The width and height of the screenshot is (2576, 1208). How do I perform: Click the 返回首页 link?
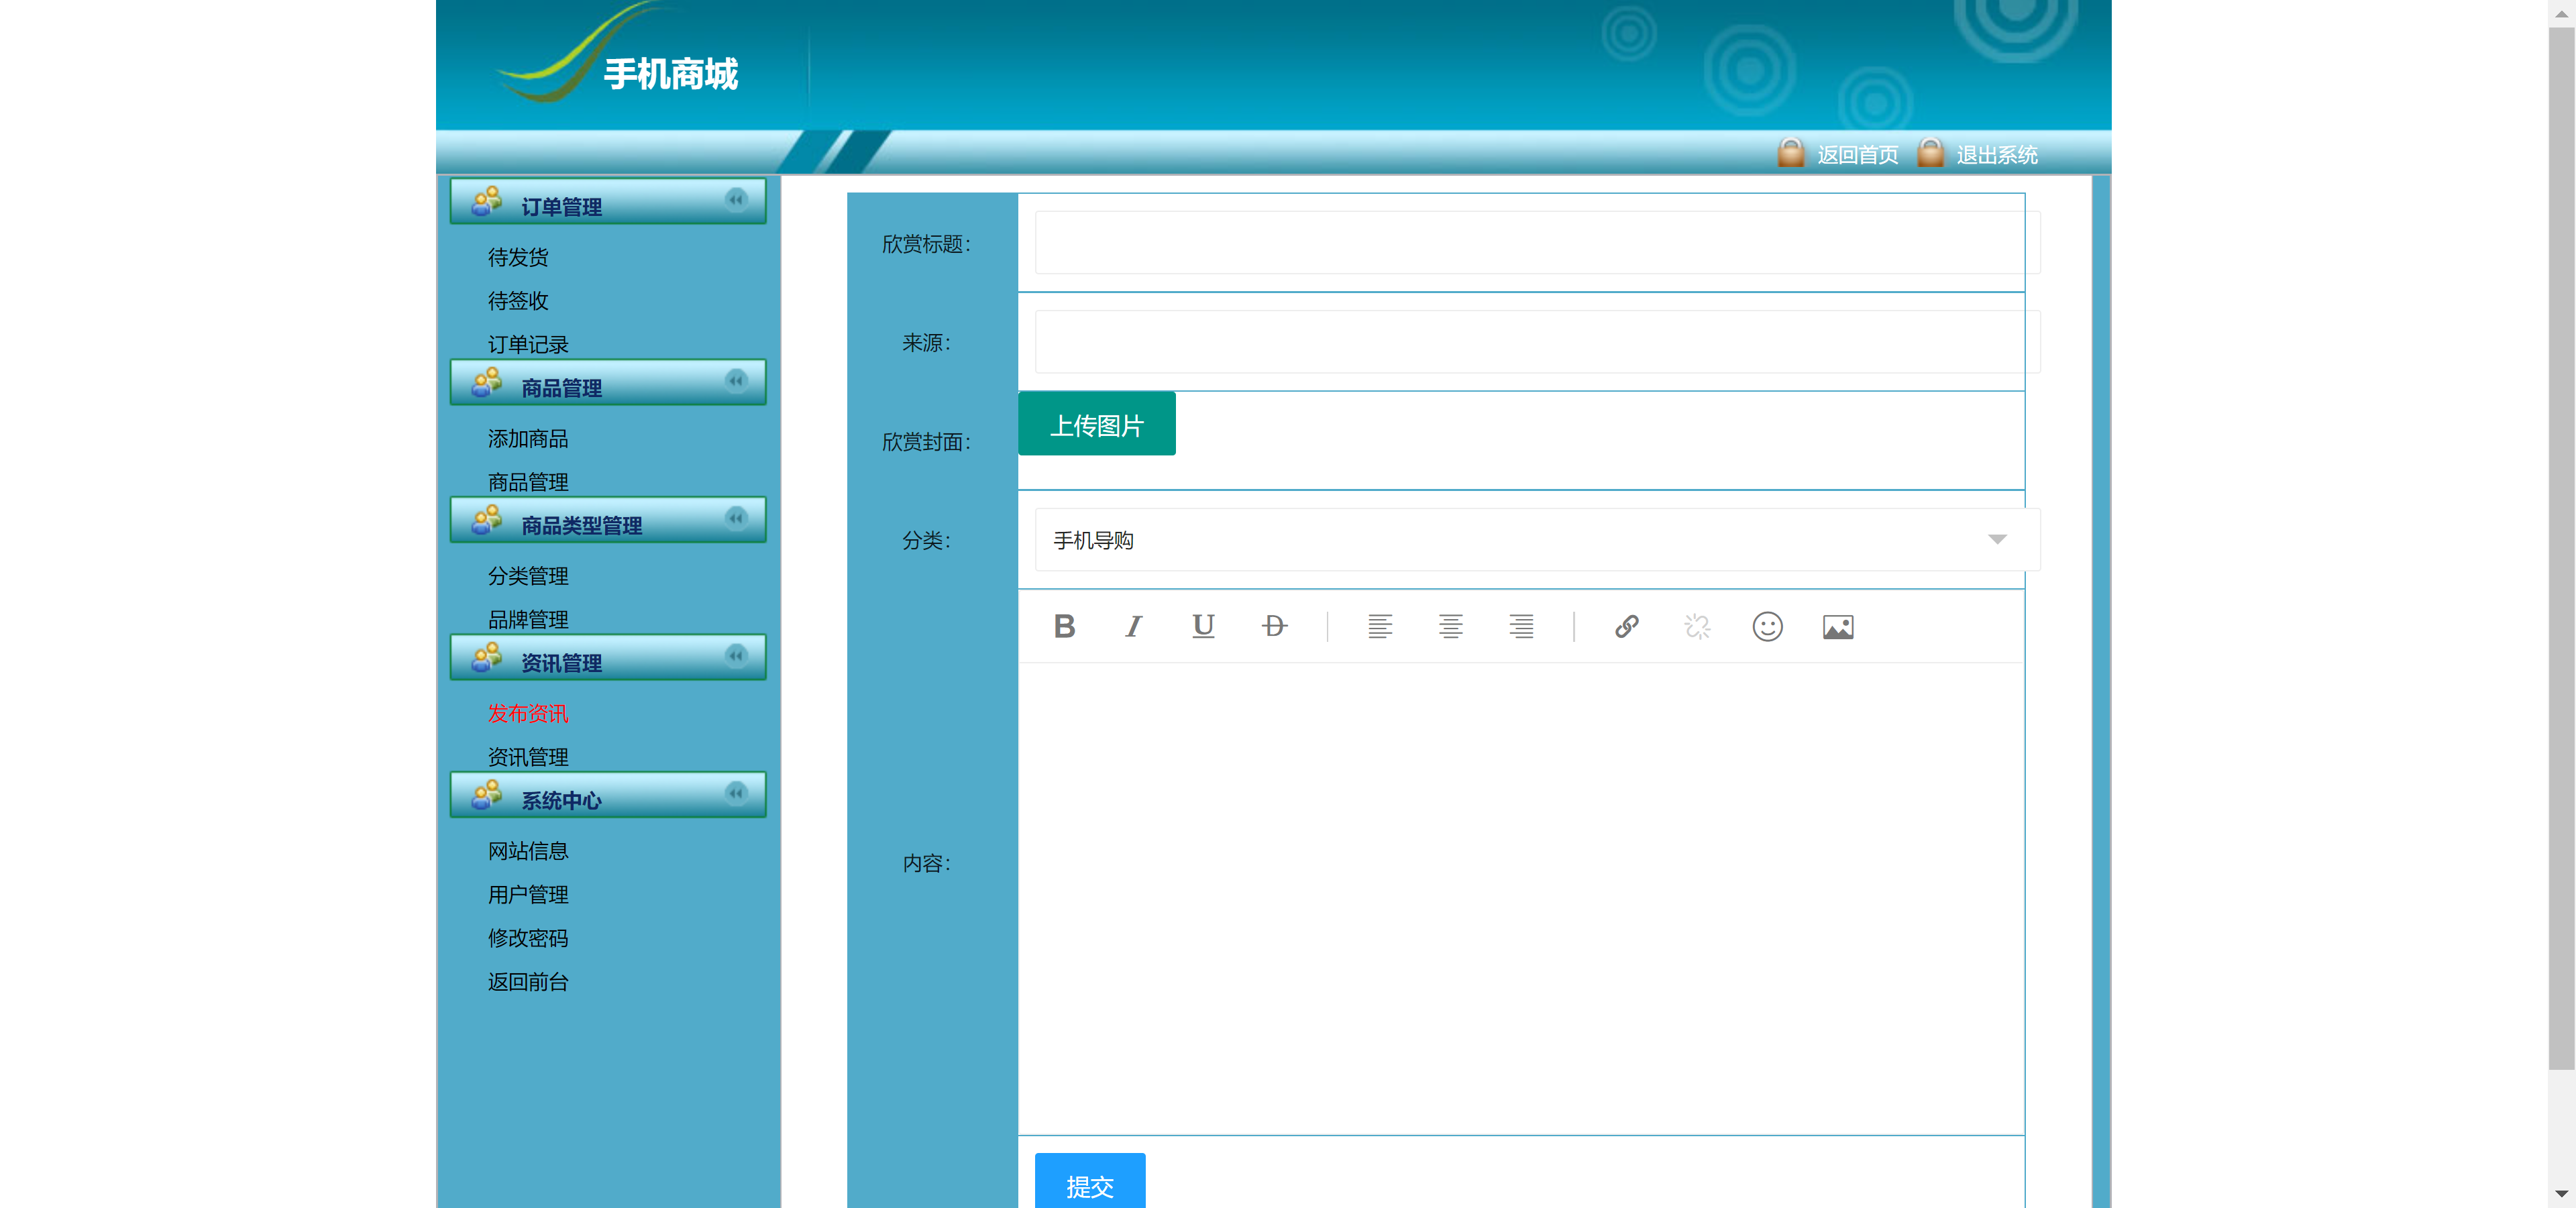pos(1857,155)
